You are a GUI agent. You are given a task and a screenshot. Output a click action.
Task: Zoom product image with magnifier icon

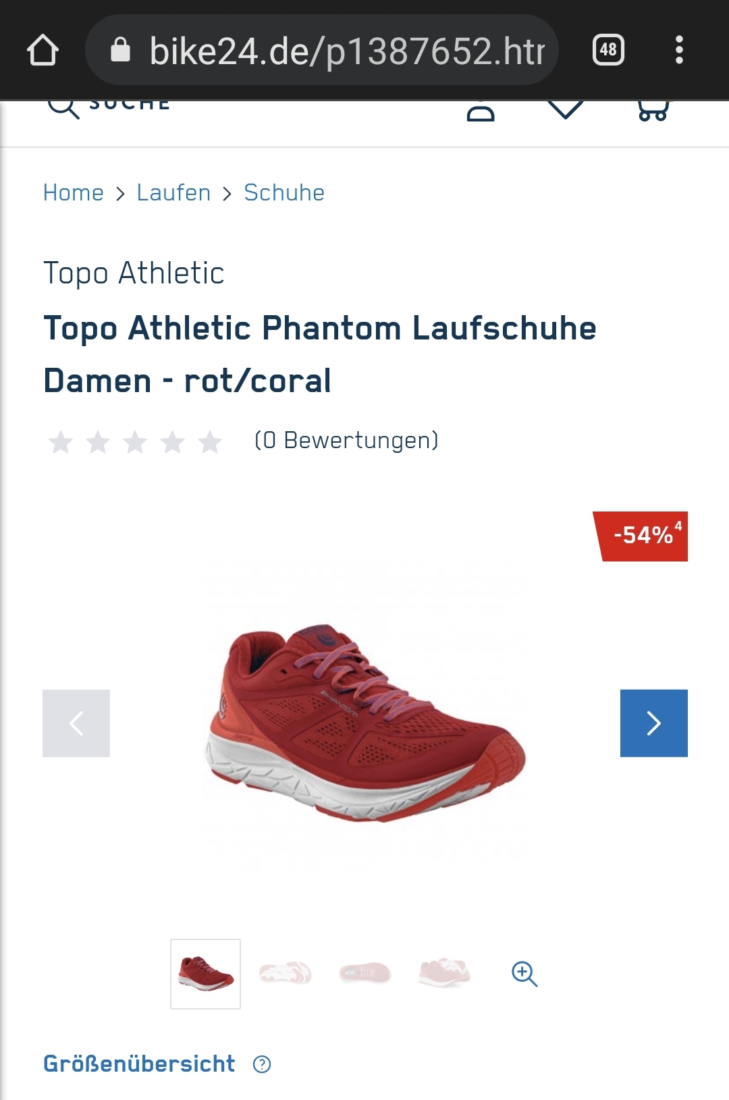pyautogui.click(x=524, y=974)
